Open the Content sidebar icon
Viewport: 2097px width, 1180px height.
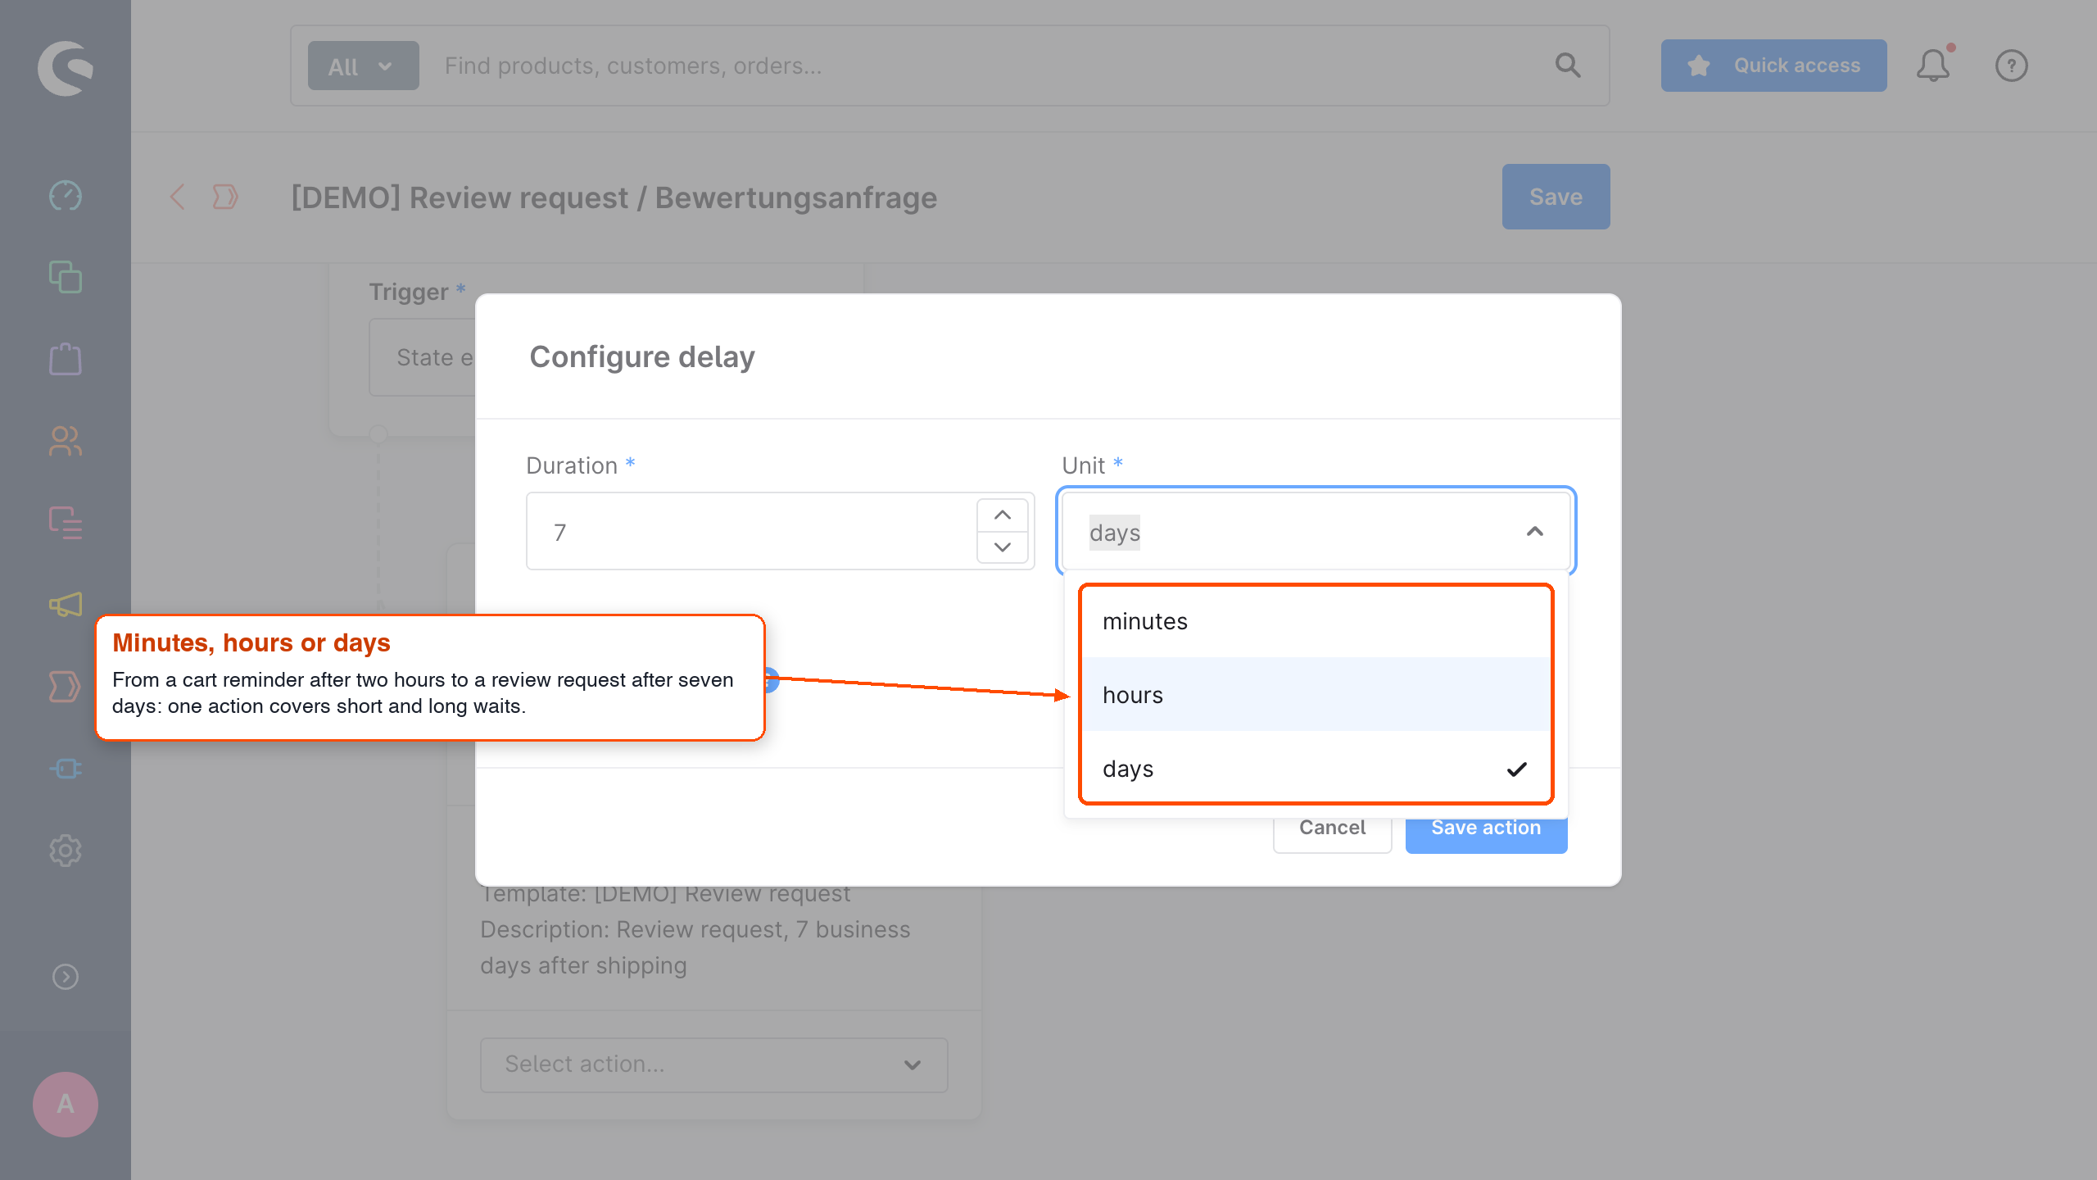pyautogui.click(x=66, y=523)
